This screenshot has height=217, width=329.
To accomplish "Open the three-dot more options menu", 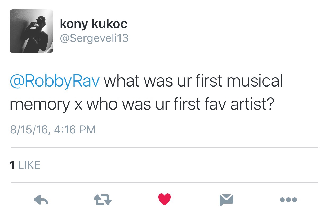I will [x=288, y=200].
